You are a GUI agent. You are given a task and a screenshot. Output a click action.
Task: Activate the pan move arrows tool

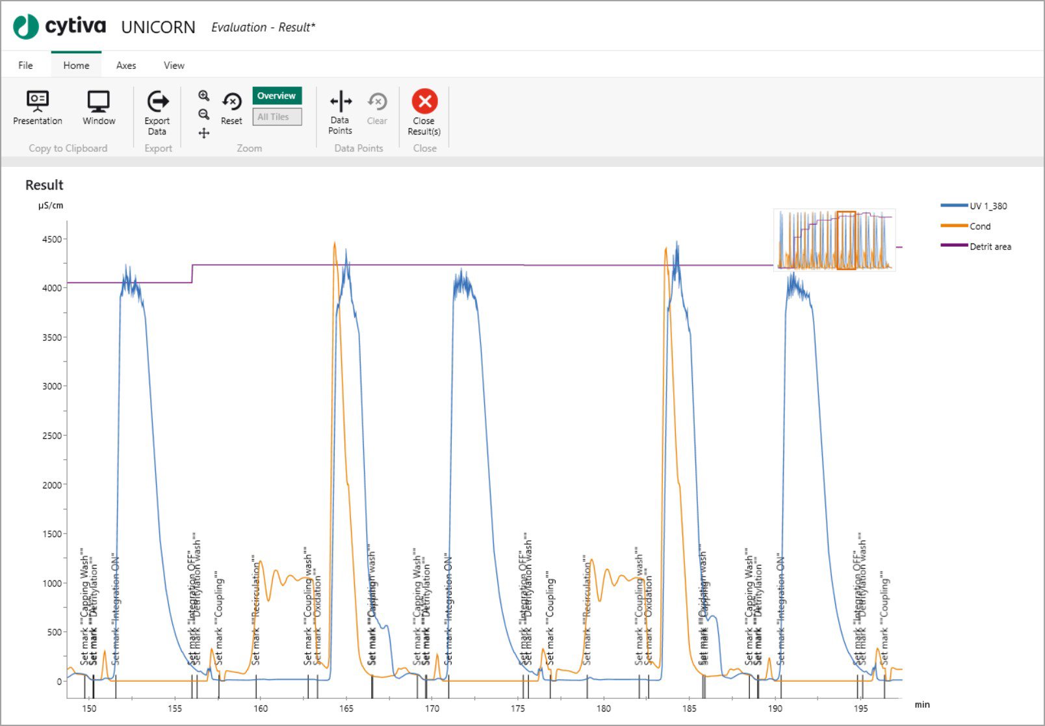point(204,133)
